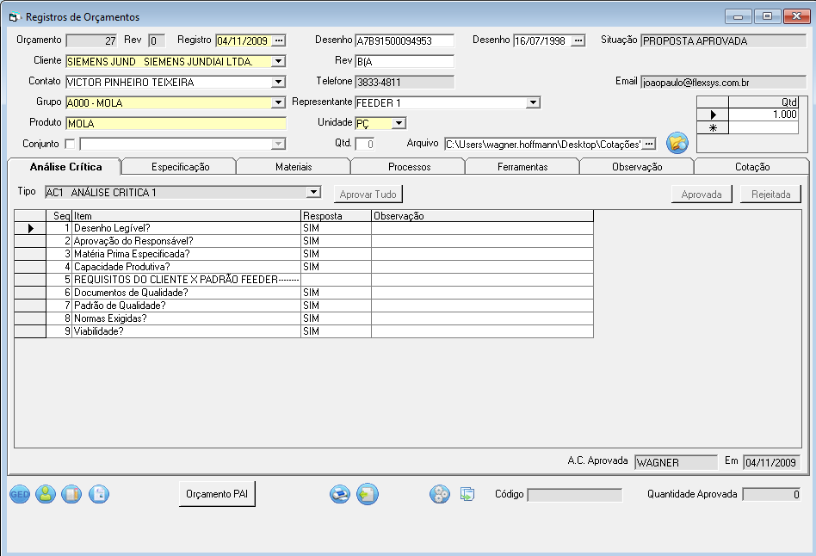
Task: Click the Email field joaopaulo@flexsys.com.br
Action: pyautogui.click(x=723, y=83)
